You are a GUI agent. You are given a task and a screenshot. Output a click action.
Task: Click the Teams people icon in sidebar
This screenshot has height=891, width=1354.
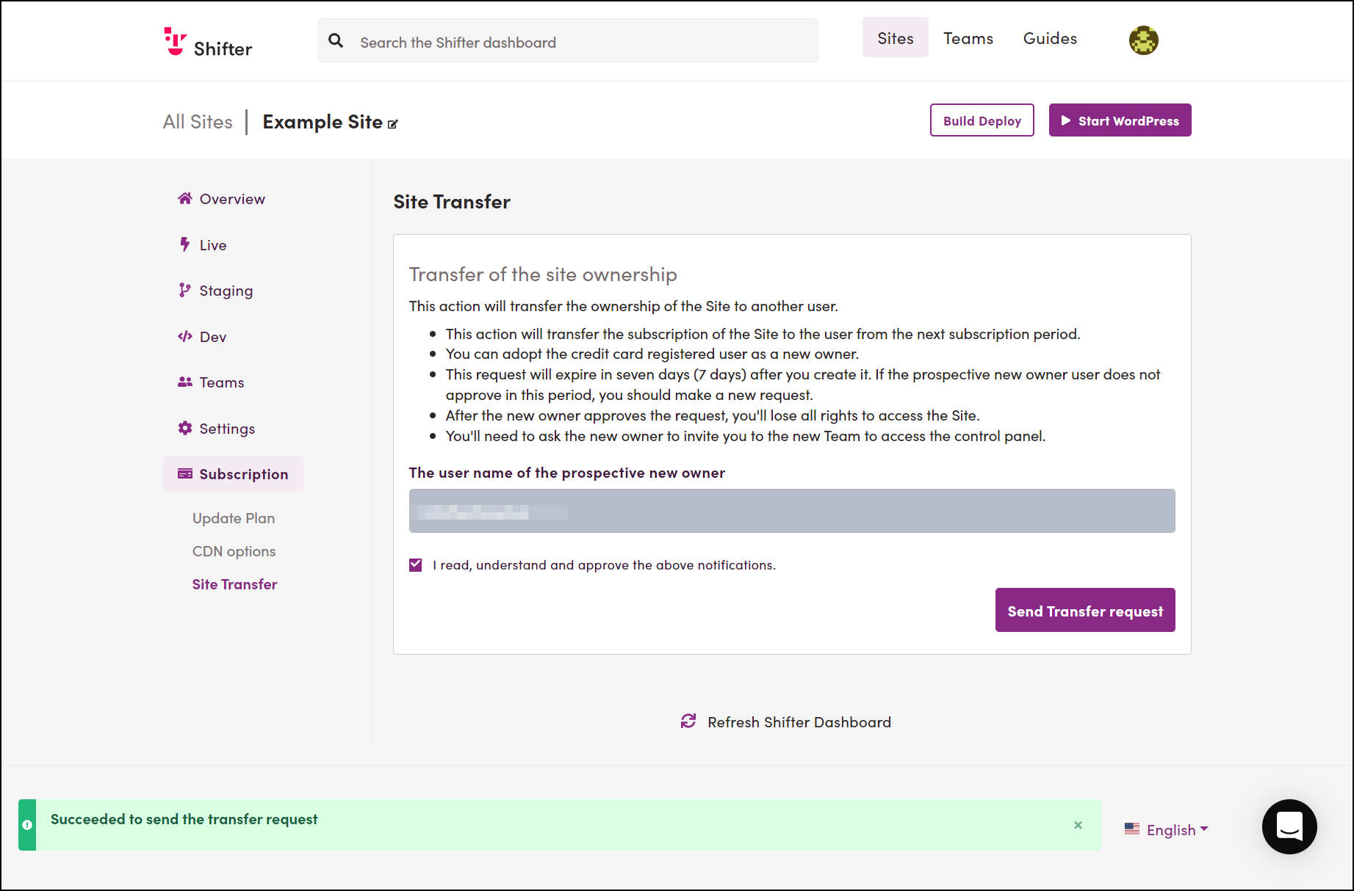[185, 382]
